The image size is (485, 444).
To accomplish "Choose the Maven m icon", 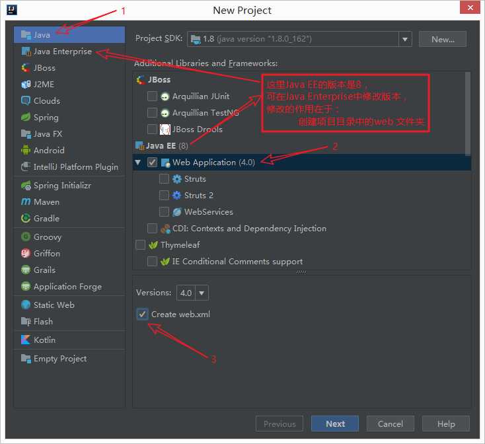I will [x=26, y=202].
